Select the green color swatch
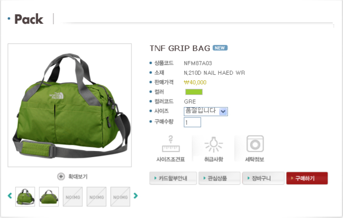 click(194, 92)
